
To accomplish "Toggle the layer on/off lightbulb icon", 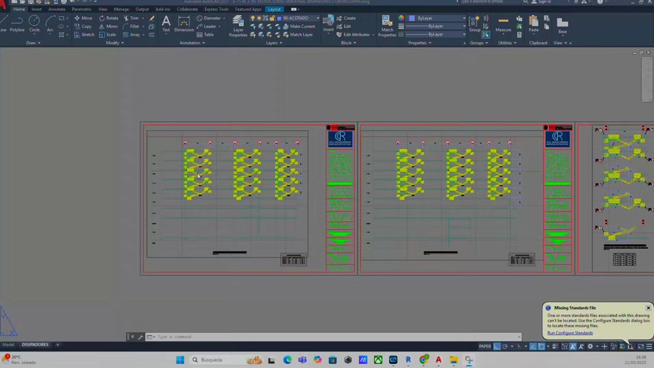I will 253,18.
